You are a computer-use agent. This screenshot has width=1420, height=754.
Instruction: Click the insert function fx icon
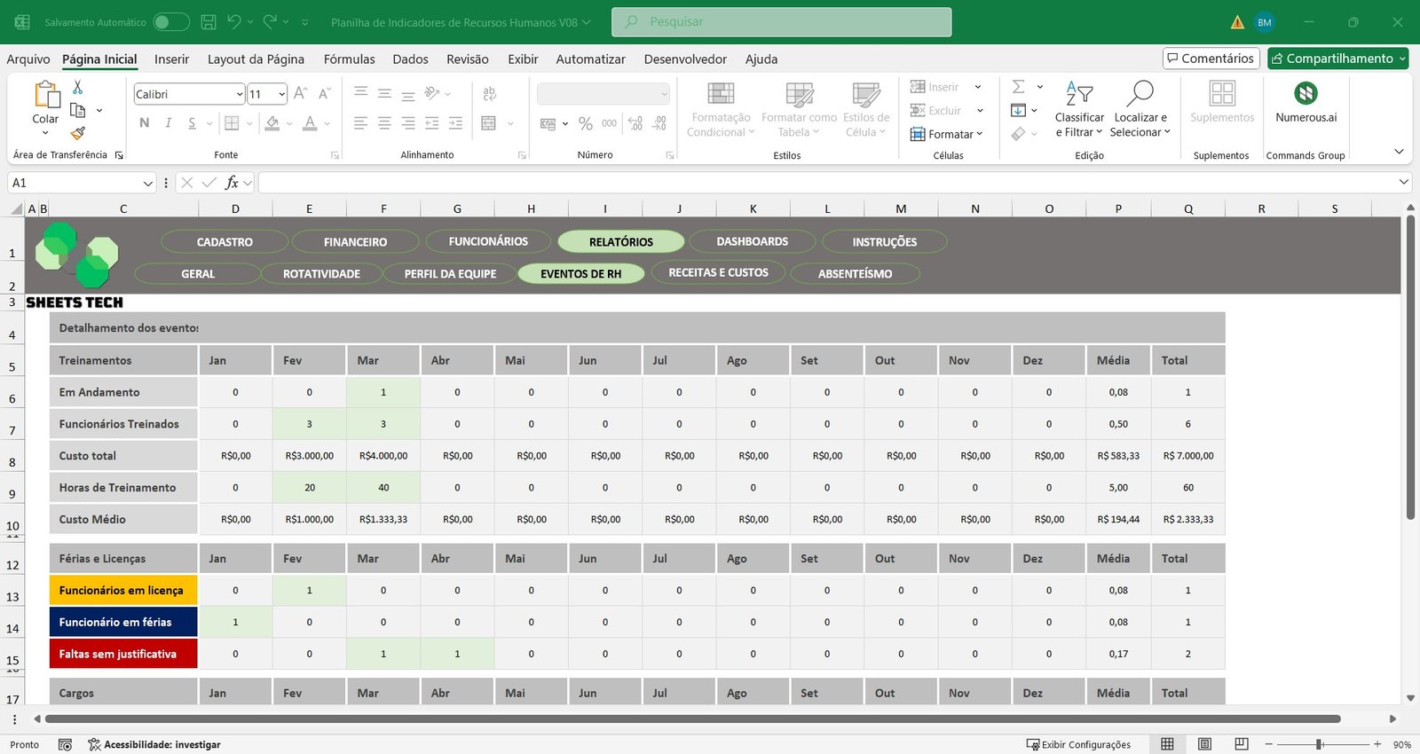pyautogui.click(x=232, y=183)
